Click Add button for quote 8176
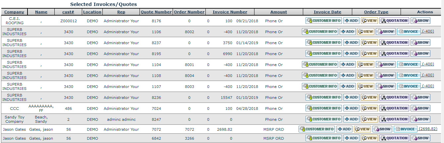The image size is (444, 143). (351, 21)
